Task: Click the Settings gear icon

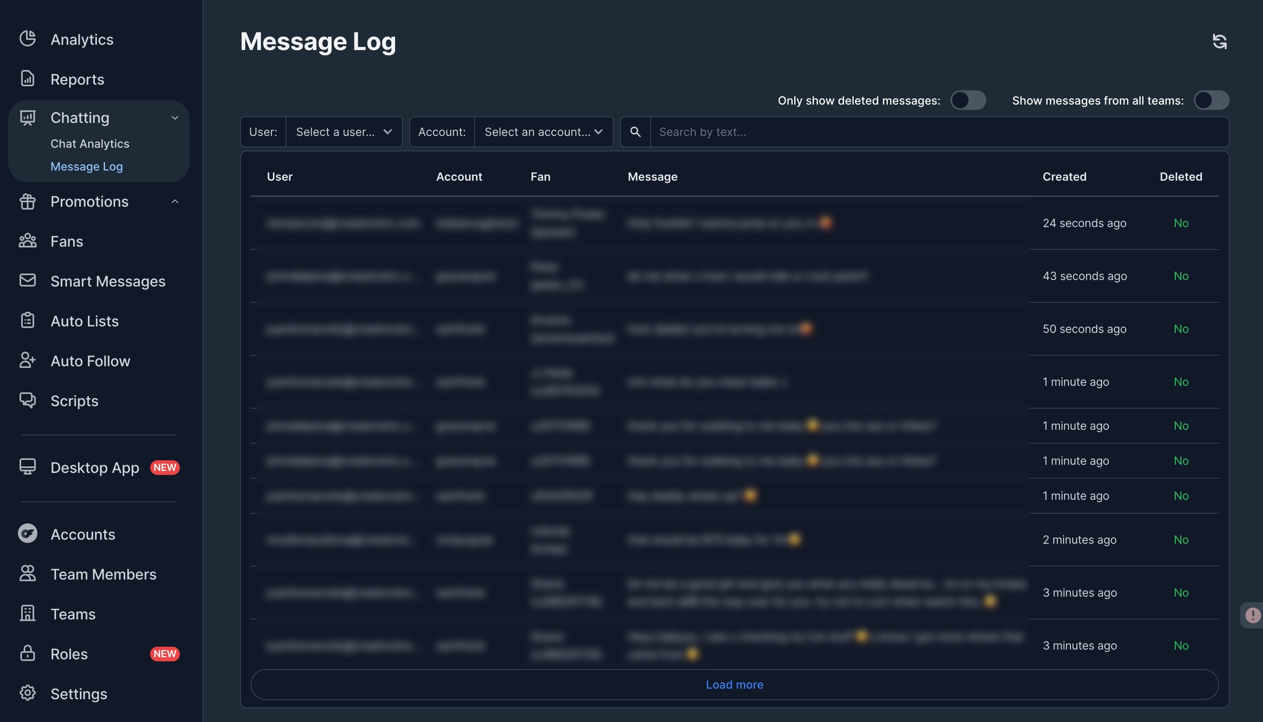Action: coord(28,693)
